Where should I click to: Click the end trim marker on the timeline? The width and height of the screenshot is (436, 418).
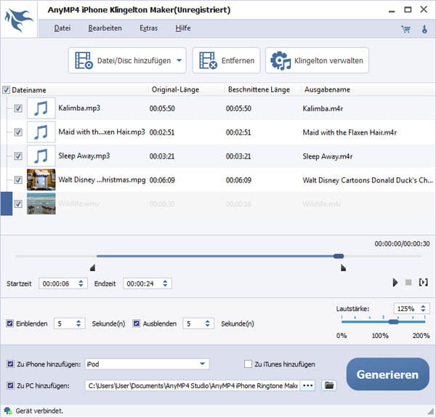pyautogui.click(x=343, y=268)
